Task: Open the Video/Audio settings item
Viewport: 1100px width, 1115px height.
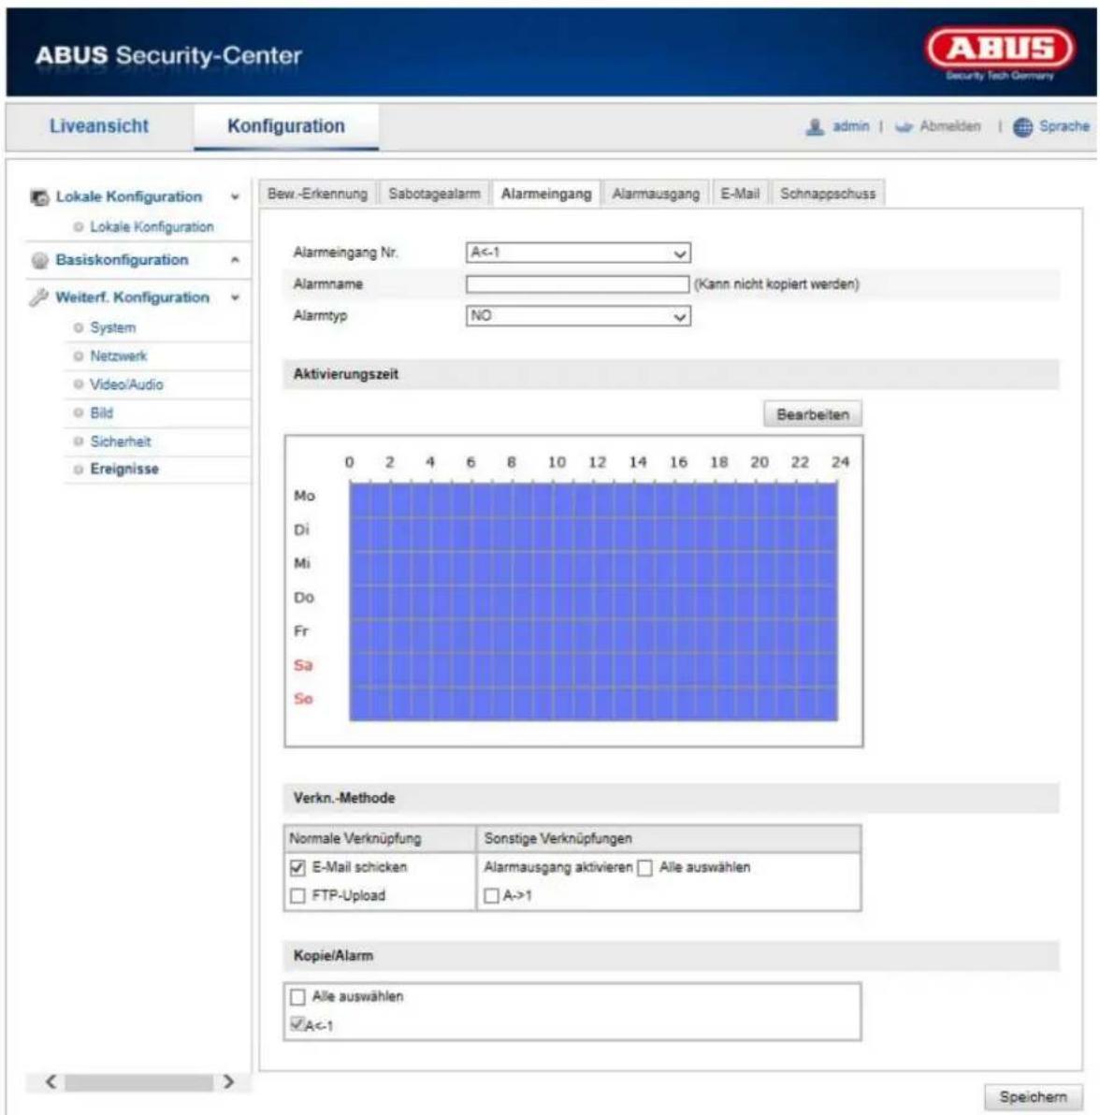Action: 126,384
